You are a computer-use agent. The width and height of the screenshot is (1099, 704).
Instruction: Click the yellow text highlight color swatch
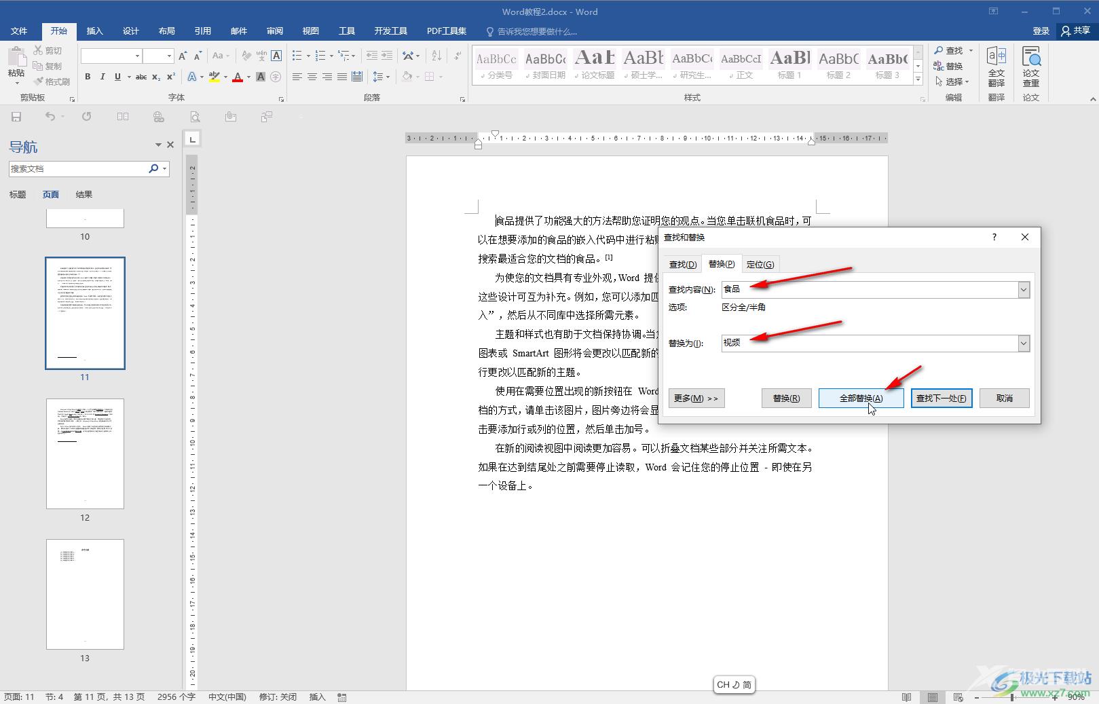coord(214,77)
